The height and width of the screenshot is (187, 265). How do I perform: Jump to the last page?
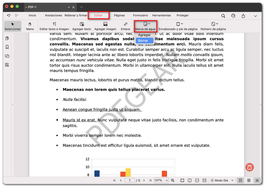pos(150,180)
